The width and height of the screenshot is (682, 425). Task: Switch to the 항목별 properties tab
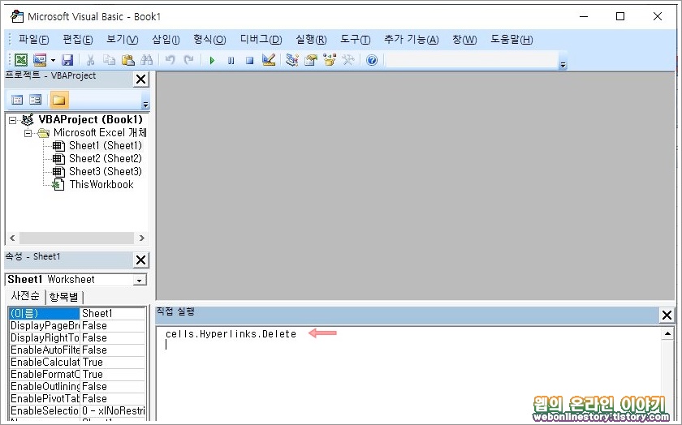pos(63,297)
